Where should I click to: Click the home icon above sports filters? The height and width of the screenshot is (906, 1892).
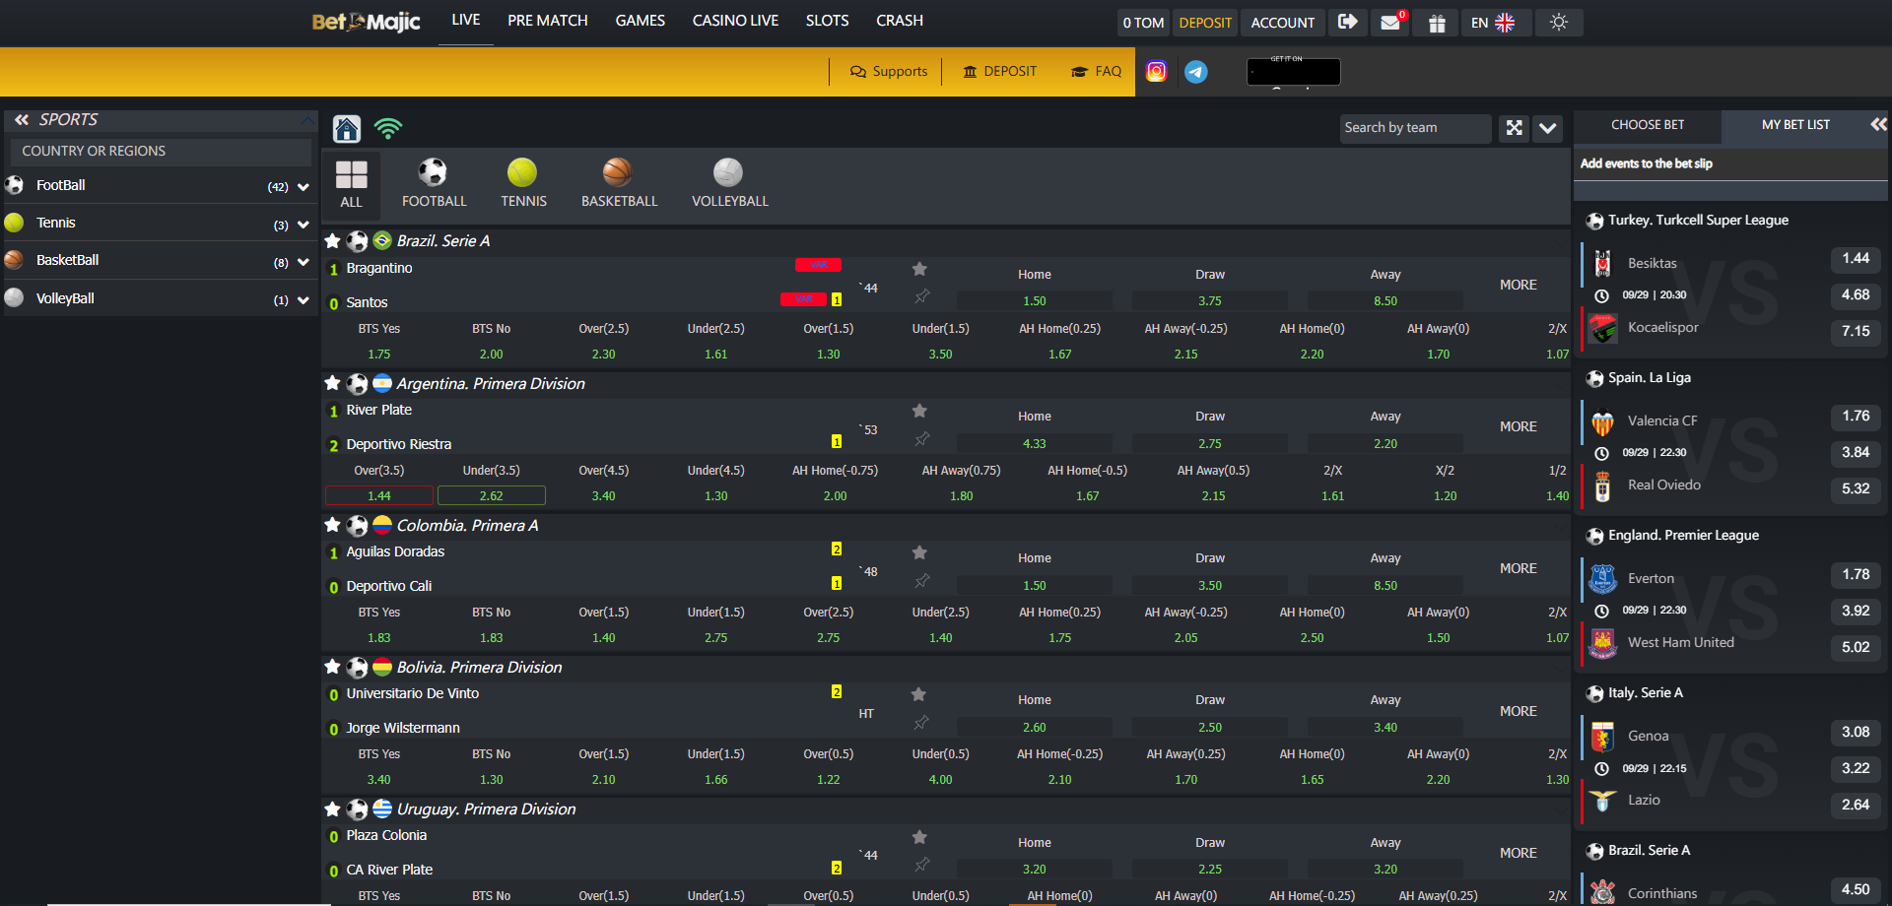tap(347, 129)
